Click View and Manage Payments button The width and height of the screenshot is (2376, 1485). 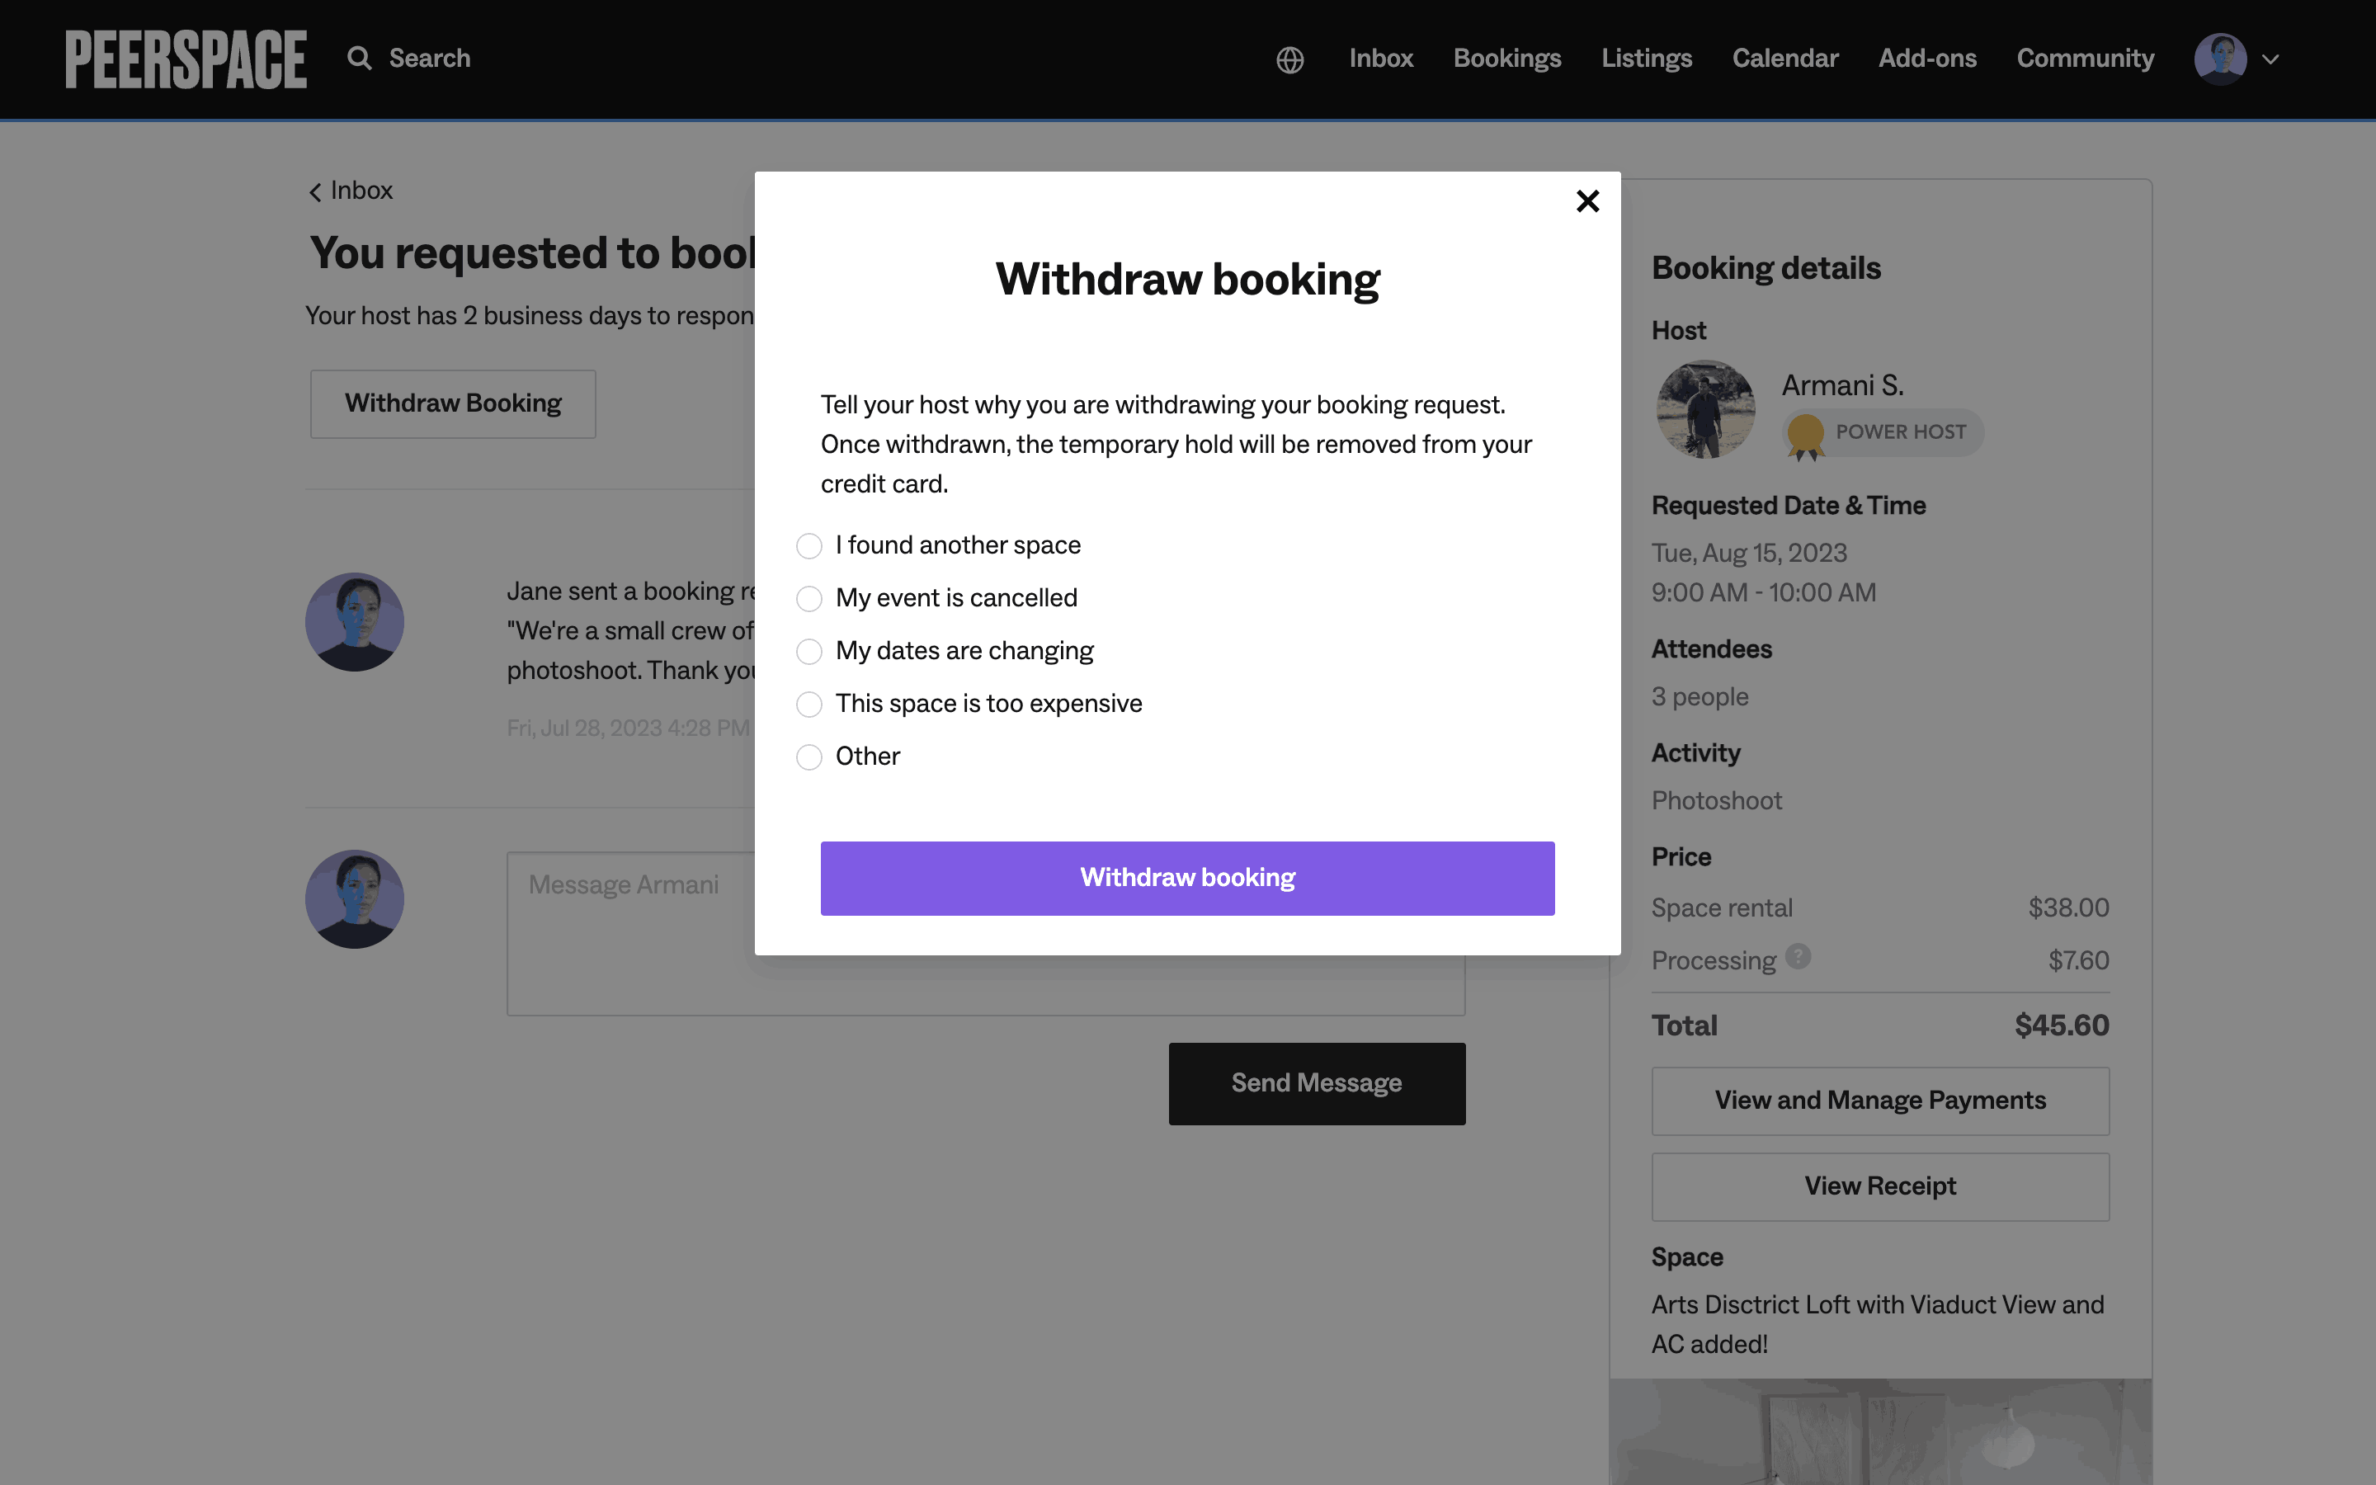coord(1879,1101)
